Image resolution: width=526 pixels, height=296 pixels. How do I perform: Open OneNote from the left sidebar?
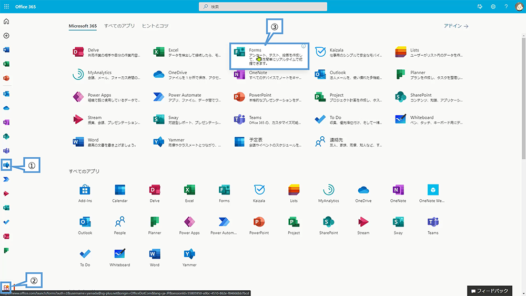click(6, 122)
